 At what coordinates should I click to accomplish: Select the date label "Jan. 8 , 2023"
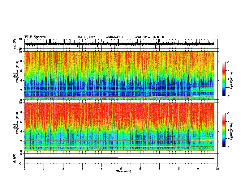[x=86, y=37]
